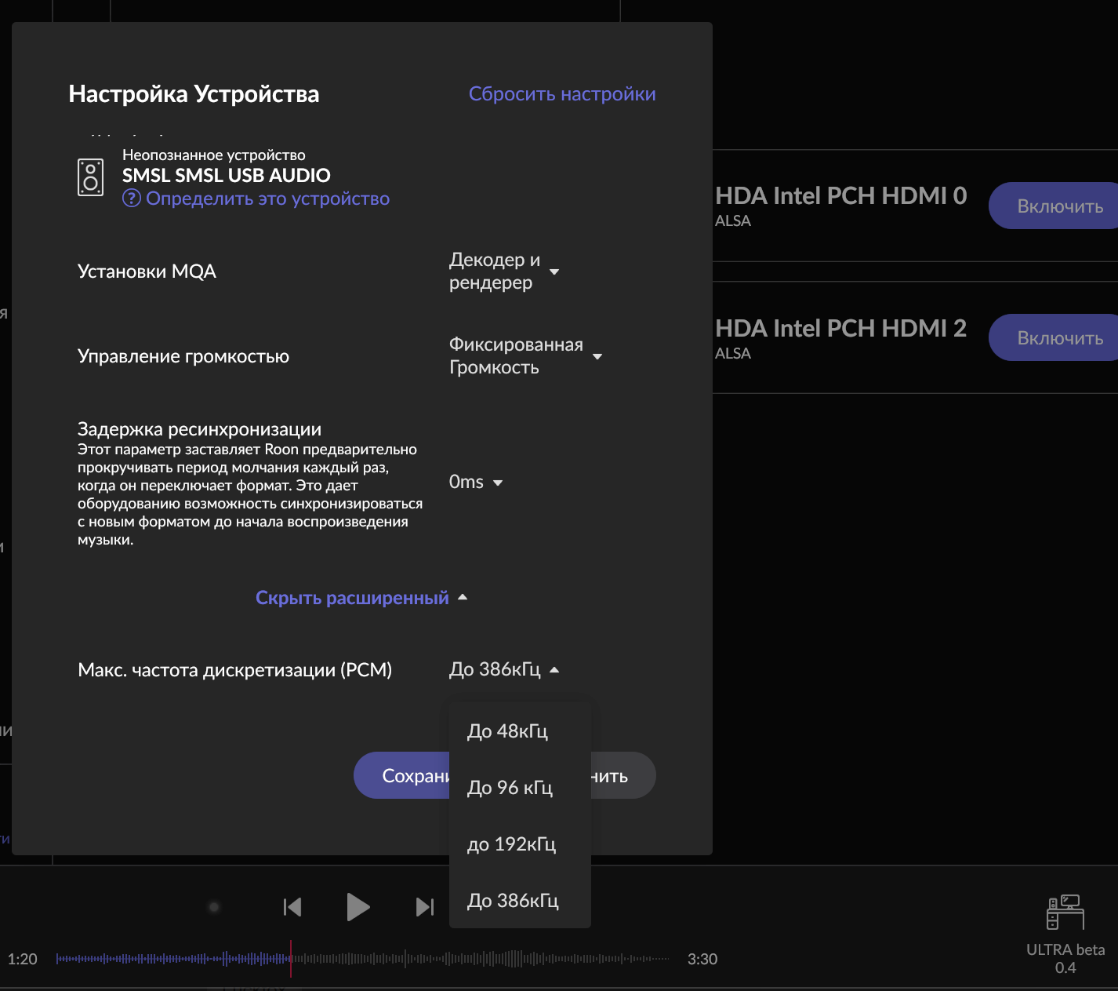This screenshot has height=991, width=1118.
Task: Select the 48 kHz sample rate option
Action: [x=507, y=731]
